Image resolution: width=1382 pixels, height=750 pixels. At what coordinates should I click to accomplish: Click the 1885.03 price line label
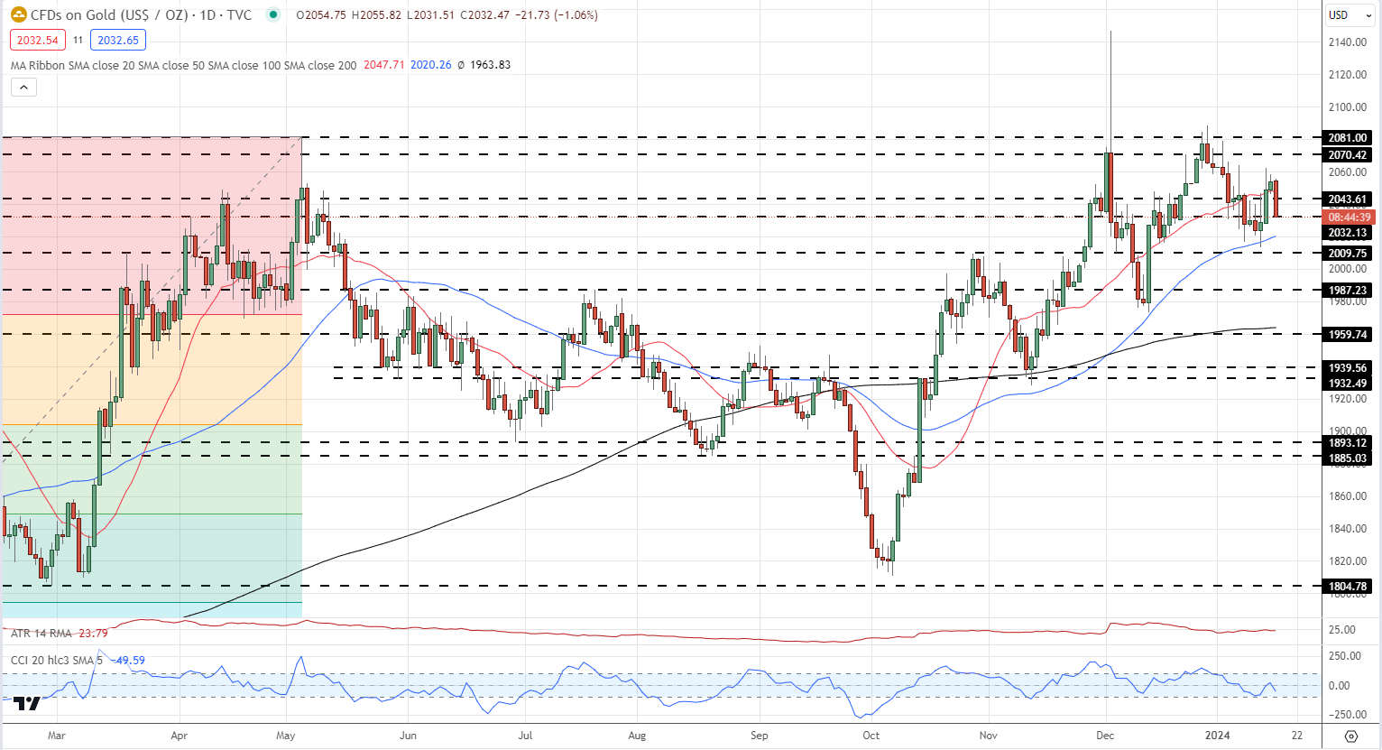tap(1348, 458)
